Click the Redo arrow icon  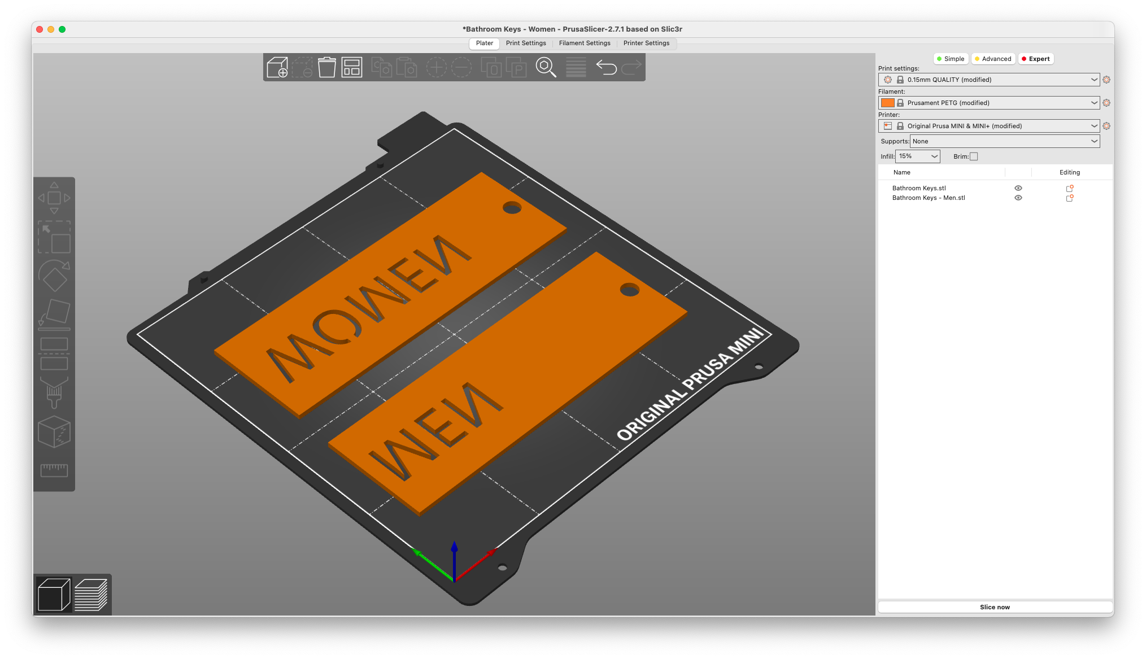pyautogui.click(x=631, y=68)
